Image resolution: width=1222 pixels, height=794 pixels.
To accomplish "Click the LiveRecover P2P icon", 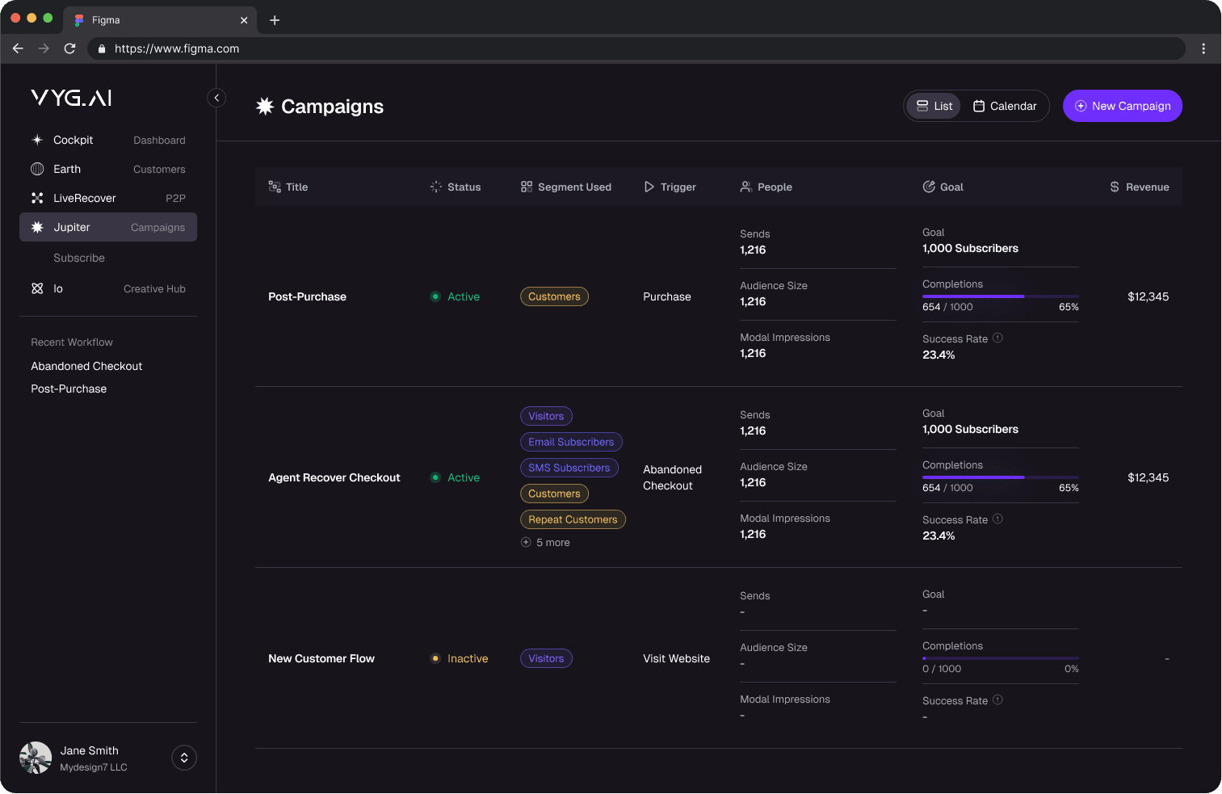I will [x=37, y=198].
